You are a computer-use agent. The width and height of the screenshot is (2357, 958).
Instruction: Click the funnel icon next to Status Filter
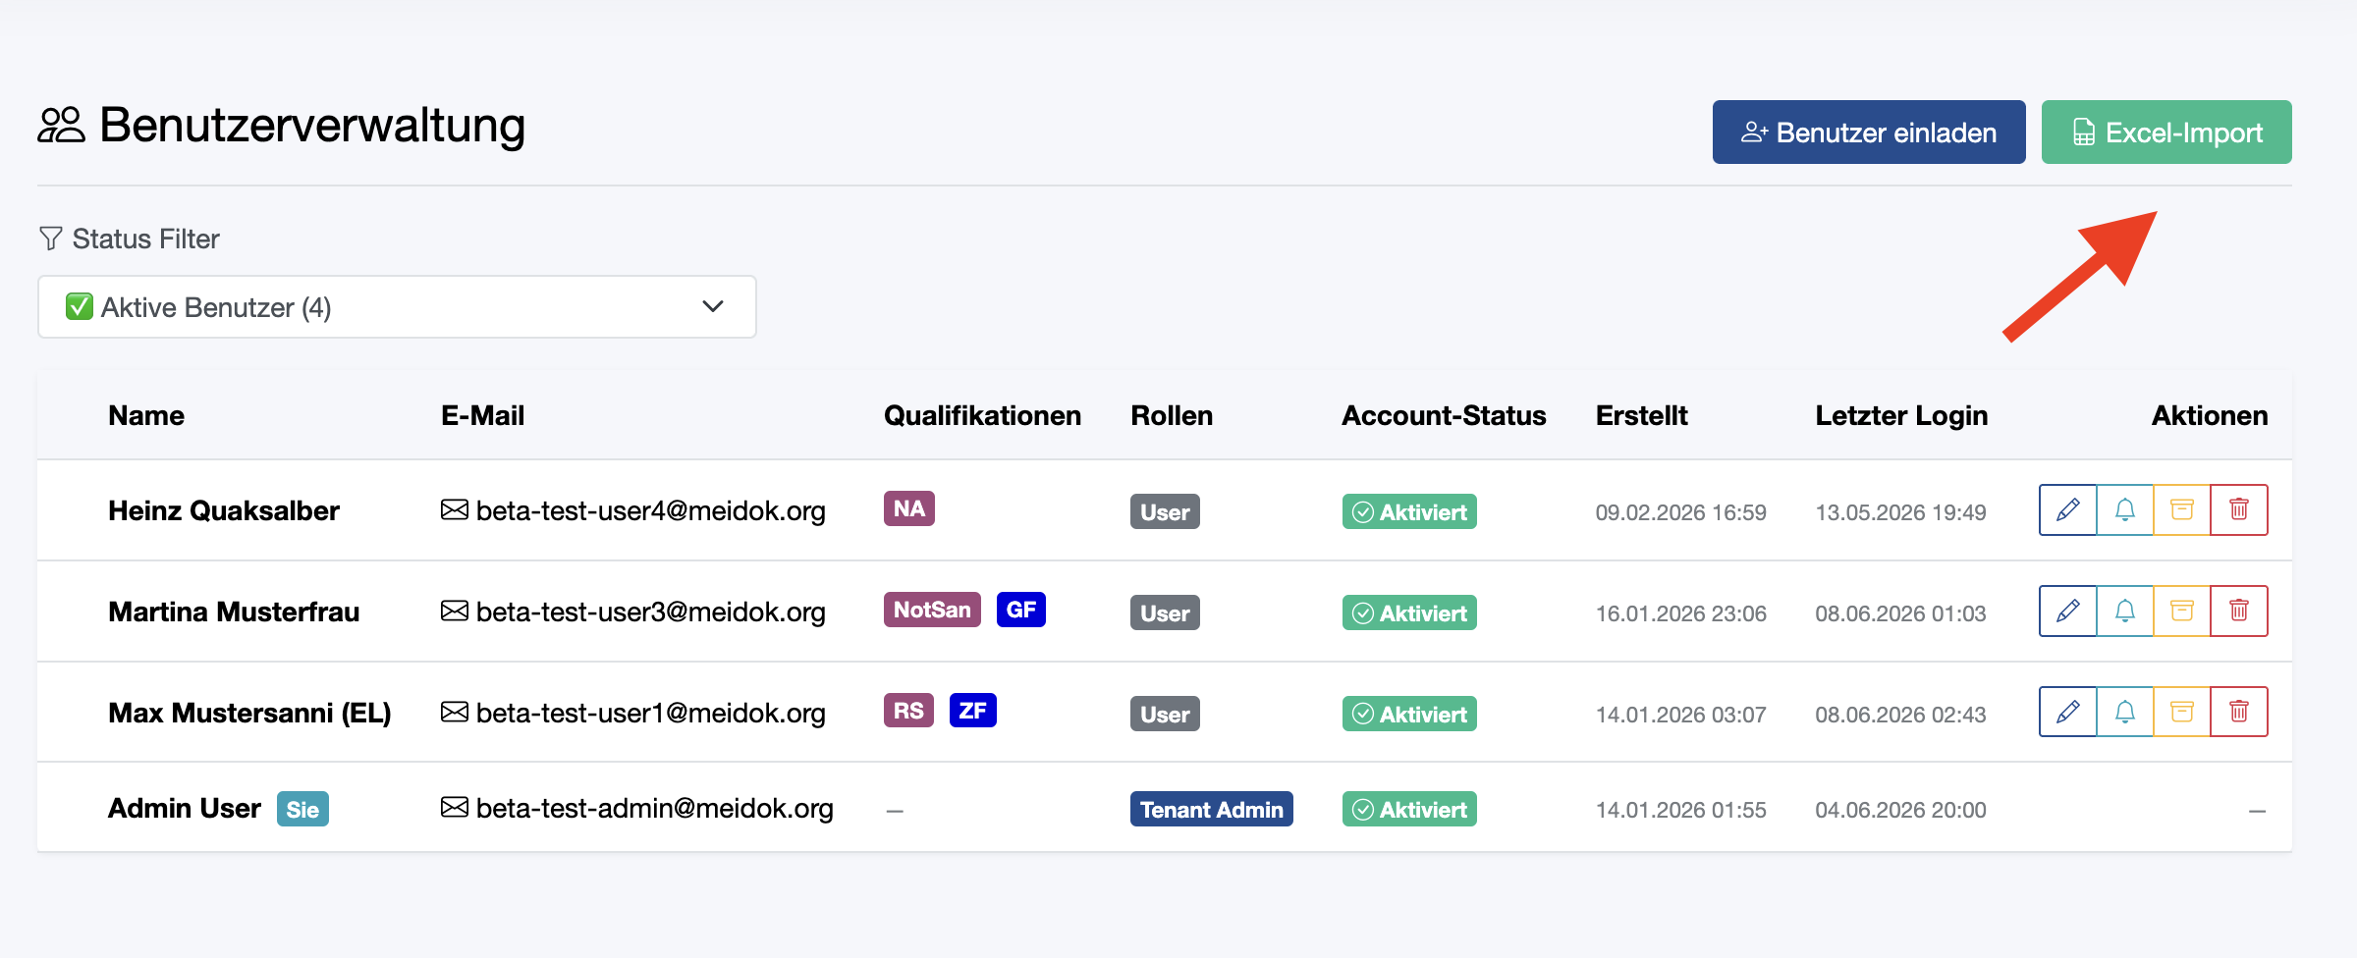click(50, 239)
